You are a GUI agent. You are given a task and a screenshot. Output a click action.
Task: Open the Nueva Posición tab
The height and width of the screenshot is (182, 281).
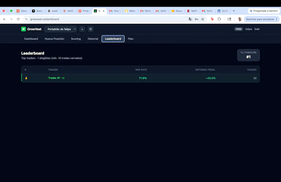click(54, 39)
